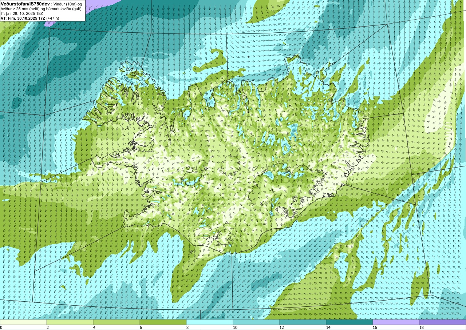
Task: Click the 12–14 m/s teal legend swatch
Action: point(303,322)
